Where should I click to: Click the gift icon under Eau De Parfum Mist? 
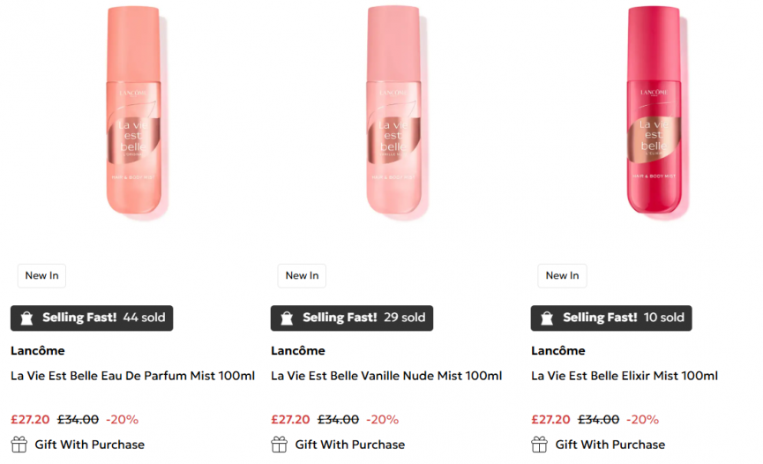19,445
